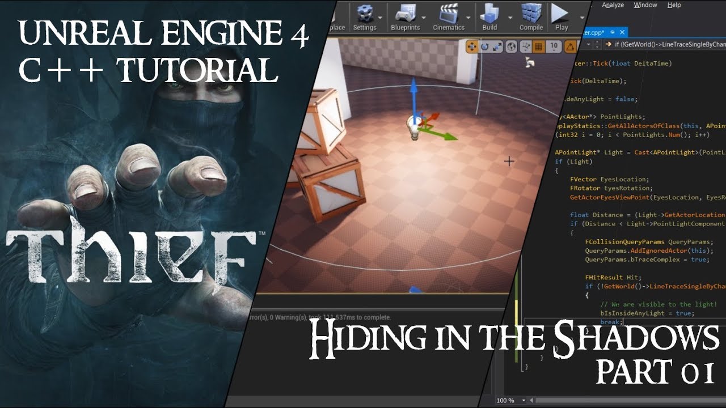Click the Play button in Unreal toolbar

tap(562, 17)
